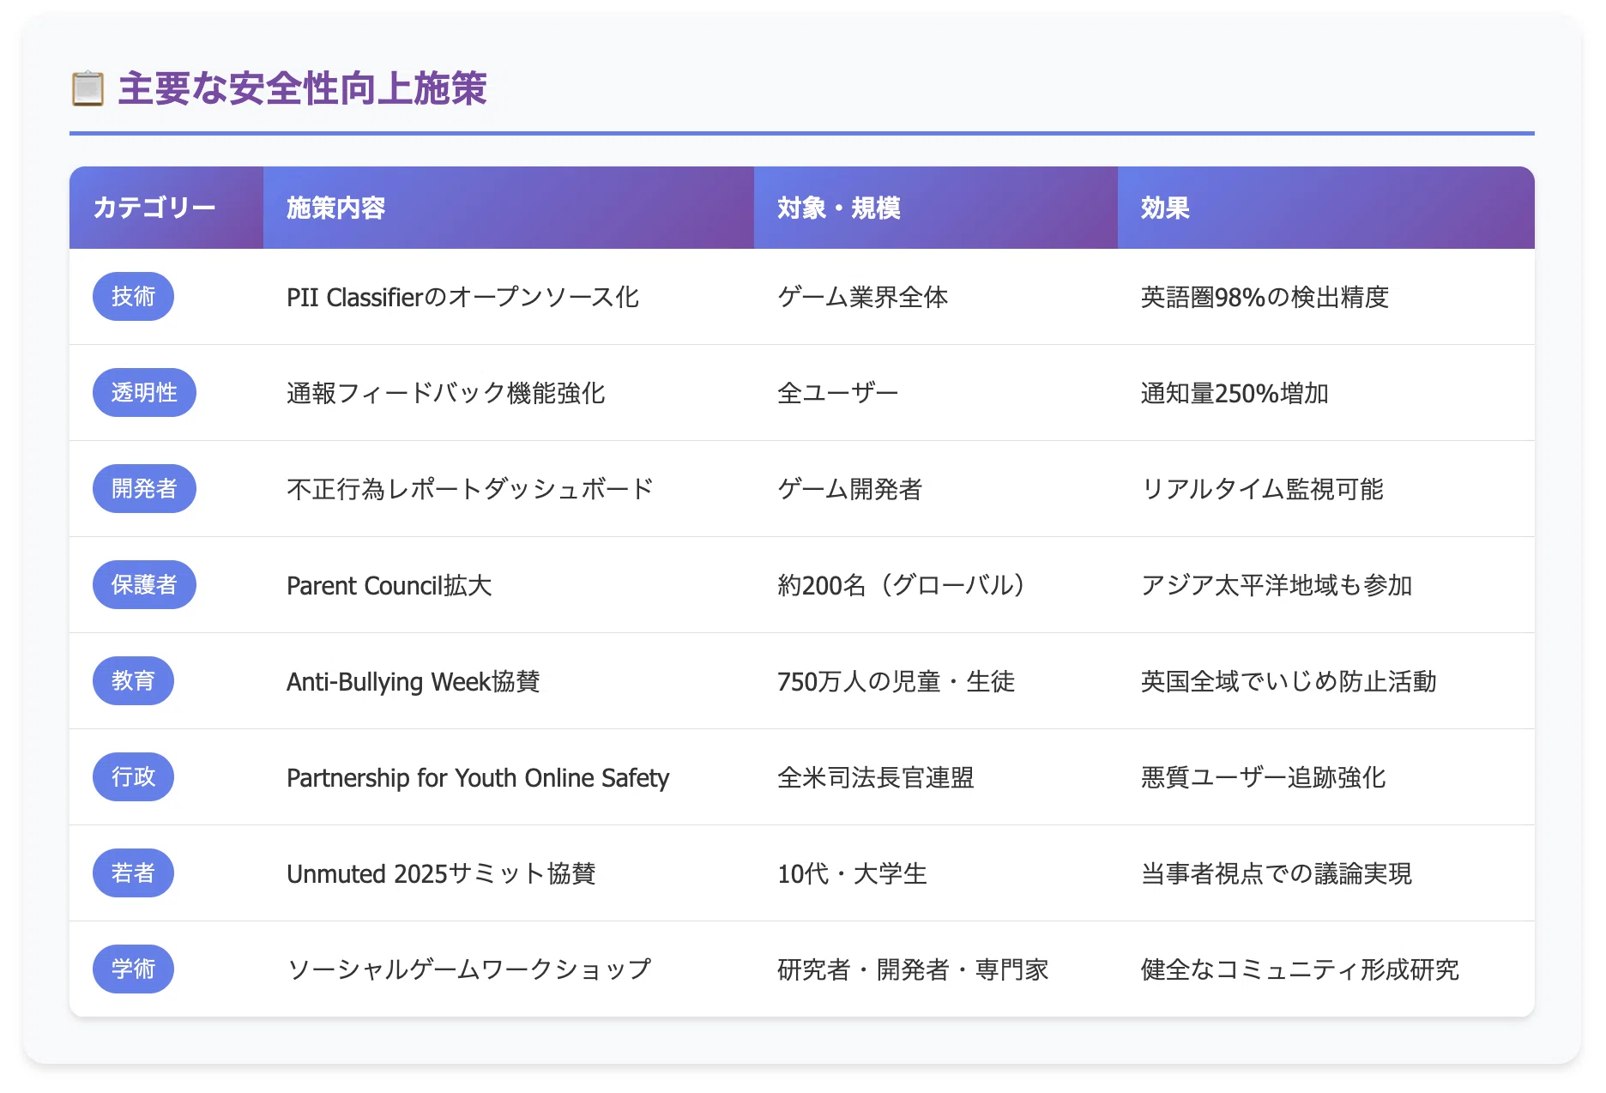Image resolution: width=1606 pixels, height=1093 pixels.
Task: Click the clipboard icon beside the heading
Action: [x=88, y=88]
